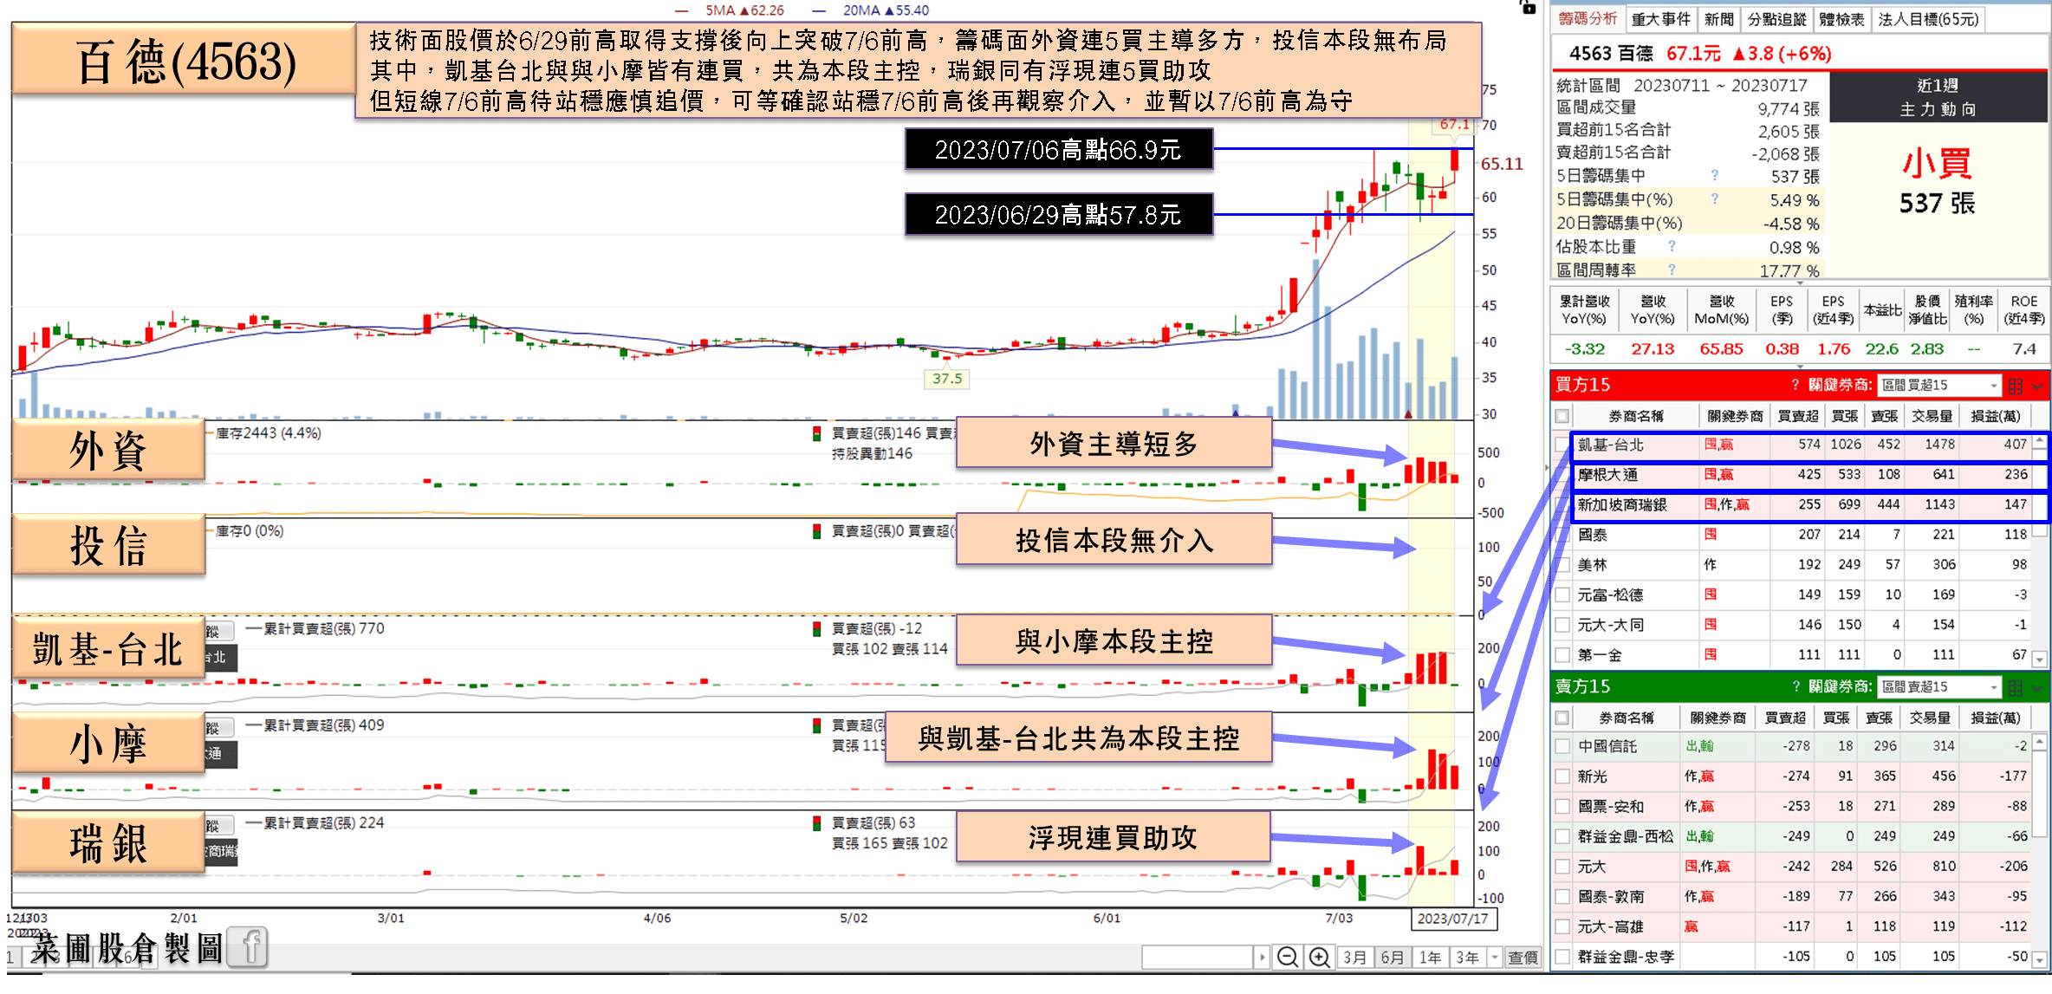
Task: Open the period dropdown arrow next to 3年
Action: (1495, 957)
